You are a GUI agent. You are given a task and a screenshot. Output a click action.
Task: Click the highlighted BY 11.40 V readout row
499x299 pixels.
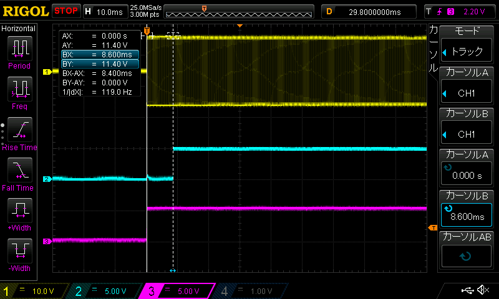pyautogui.click(x=100, y=64)
